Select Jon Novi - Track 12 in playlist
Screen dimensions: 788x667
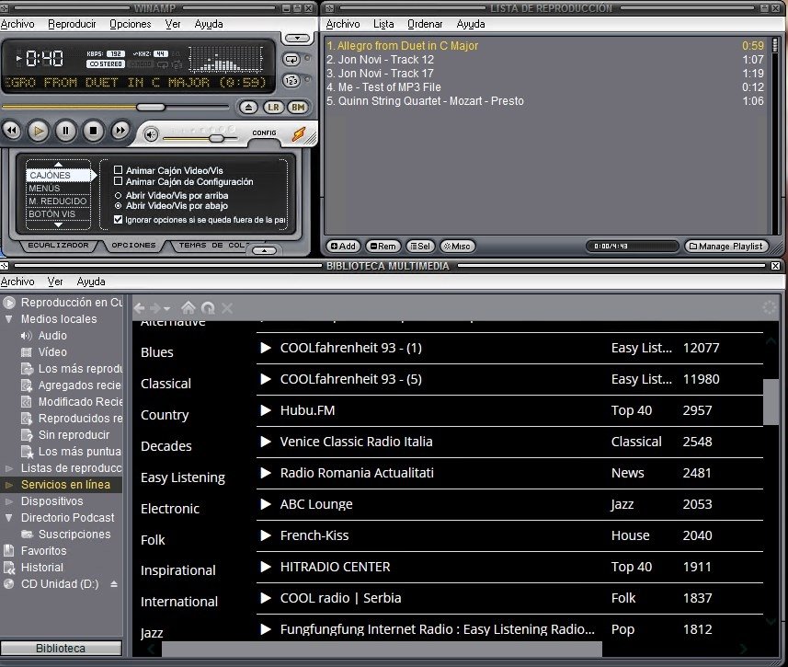pyautogui.click(x=545, y=60)
